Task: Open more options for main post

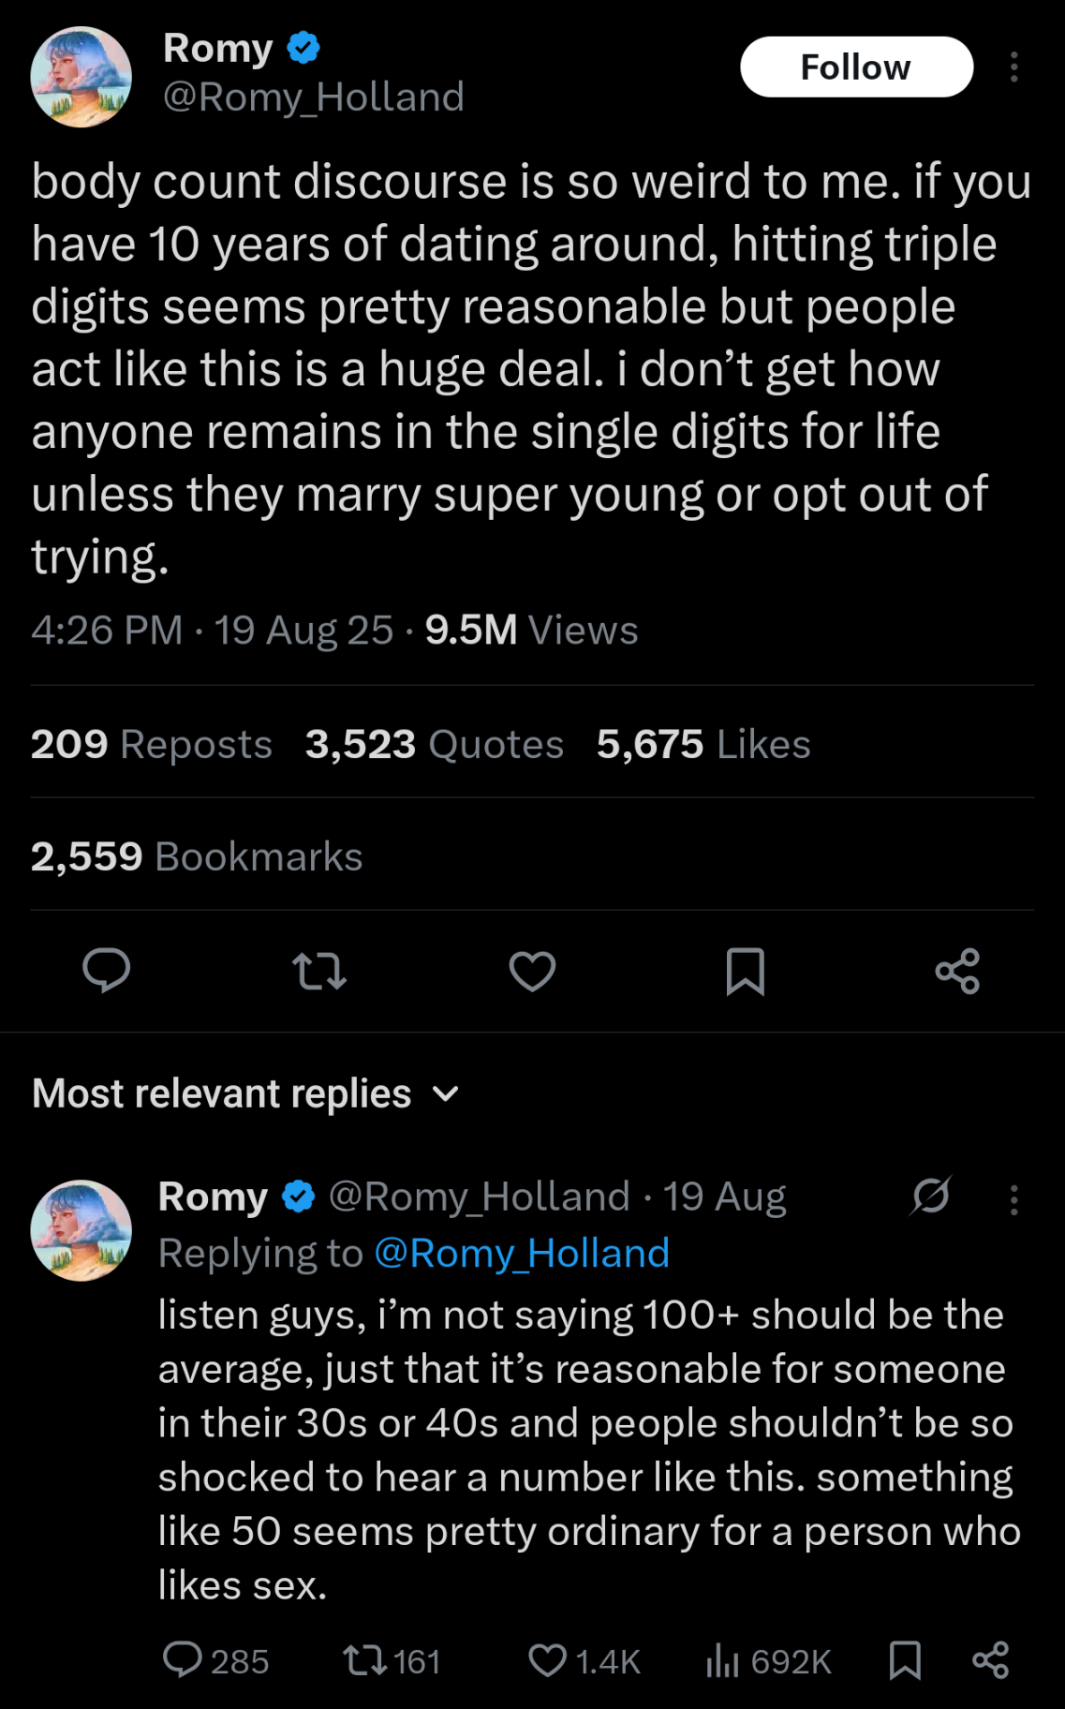Action: (1013, 67)
